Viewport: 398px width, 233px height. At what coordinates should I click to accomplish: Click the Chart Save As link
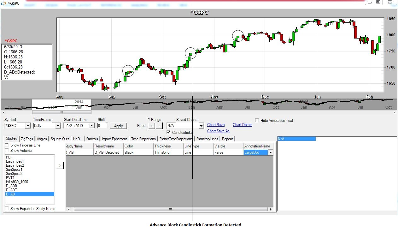tap(218, 131)
